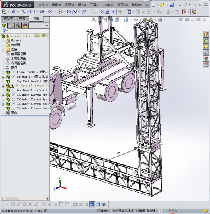Expand the Scissor<1> tree node
210x214 pixels.
point(3,77)
